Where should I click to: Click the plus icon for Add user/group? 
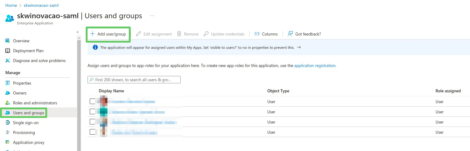click(93, 34)
